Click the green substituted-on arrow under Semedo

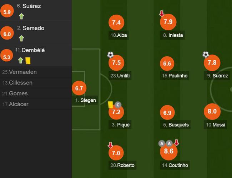pyautogui.click(x=21, y=38)
